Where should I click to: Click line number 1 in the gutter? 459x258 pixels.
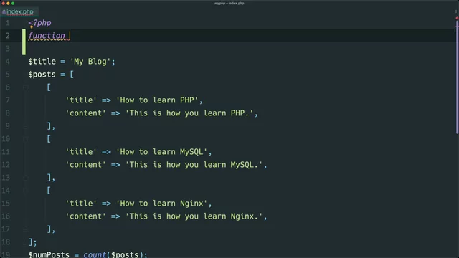[8, 23]
